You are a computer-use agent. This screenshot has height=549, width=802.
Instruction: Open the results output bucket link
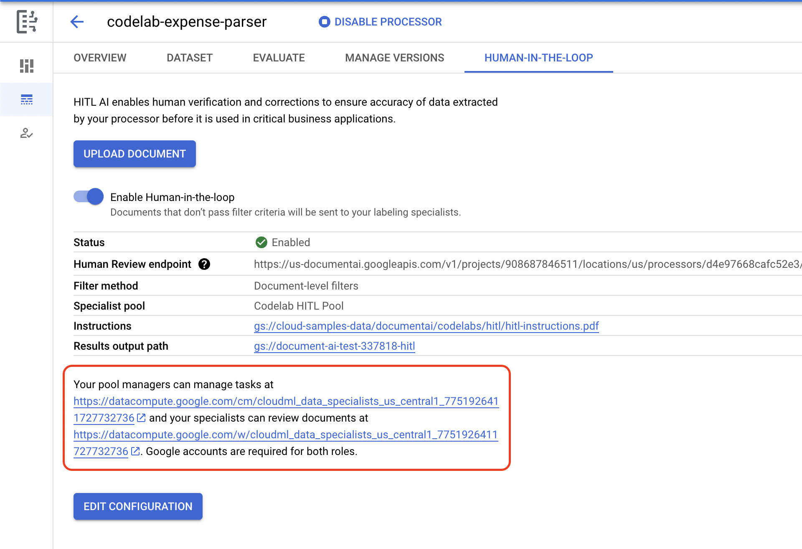point(334,346)
